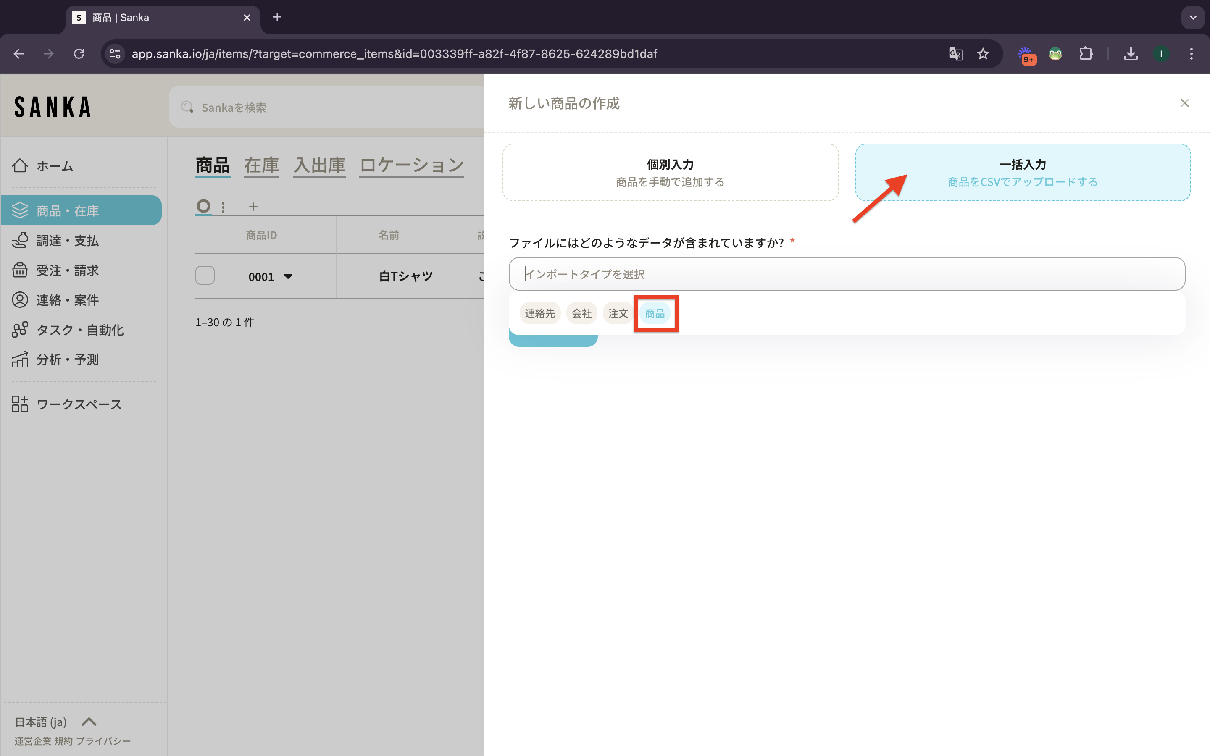Open 受注・請求 orders sidebar item
The image size is (1210, 756).
click(x=68, y=270)
